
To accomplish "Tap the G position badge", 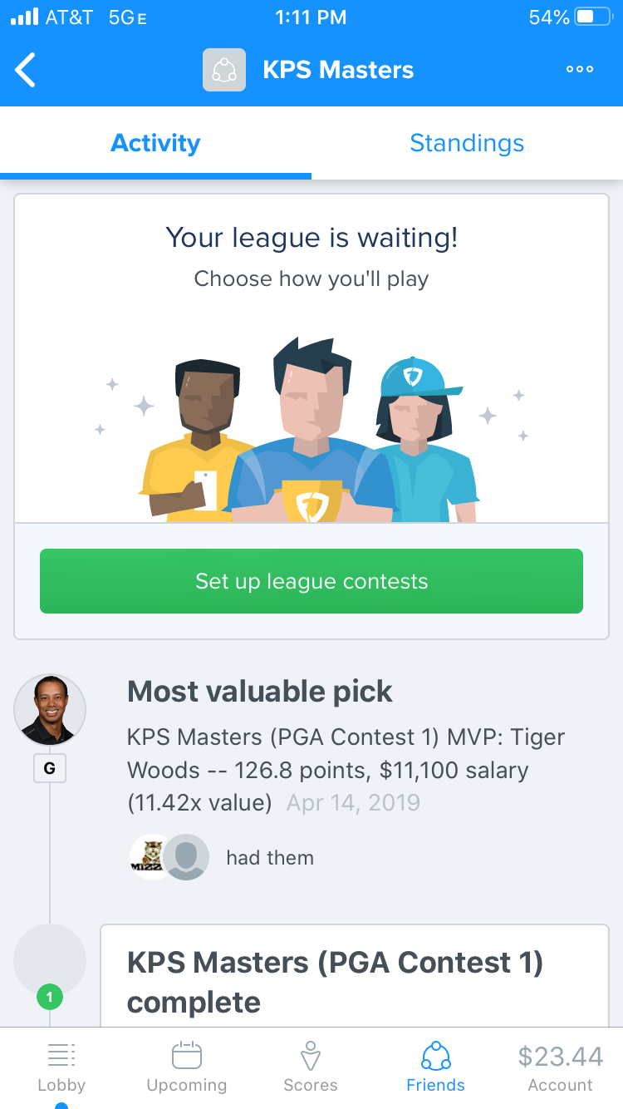I will tap(50, 769).
